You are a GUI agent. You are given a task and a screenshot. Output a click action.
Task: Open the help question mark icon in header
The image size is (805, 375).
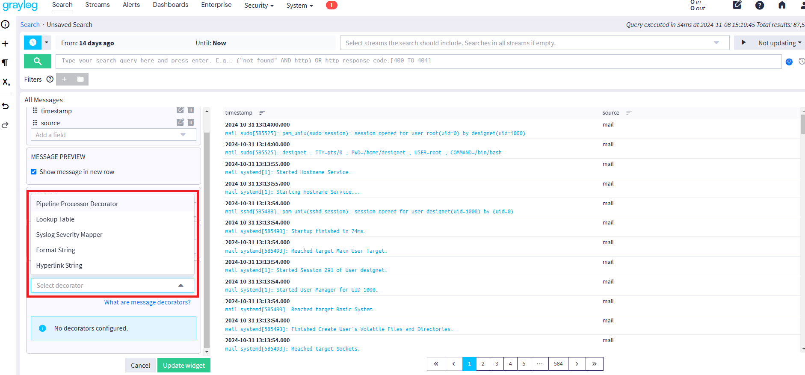[759, 5]
